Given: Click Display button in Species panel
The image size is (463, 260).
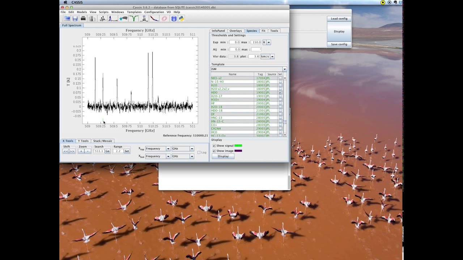Looking at the screenshot, I should pyautogui.click(x=223, y=156).
